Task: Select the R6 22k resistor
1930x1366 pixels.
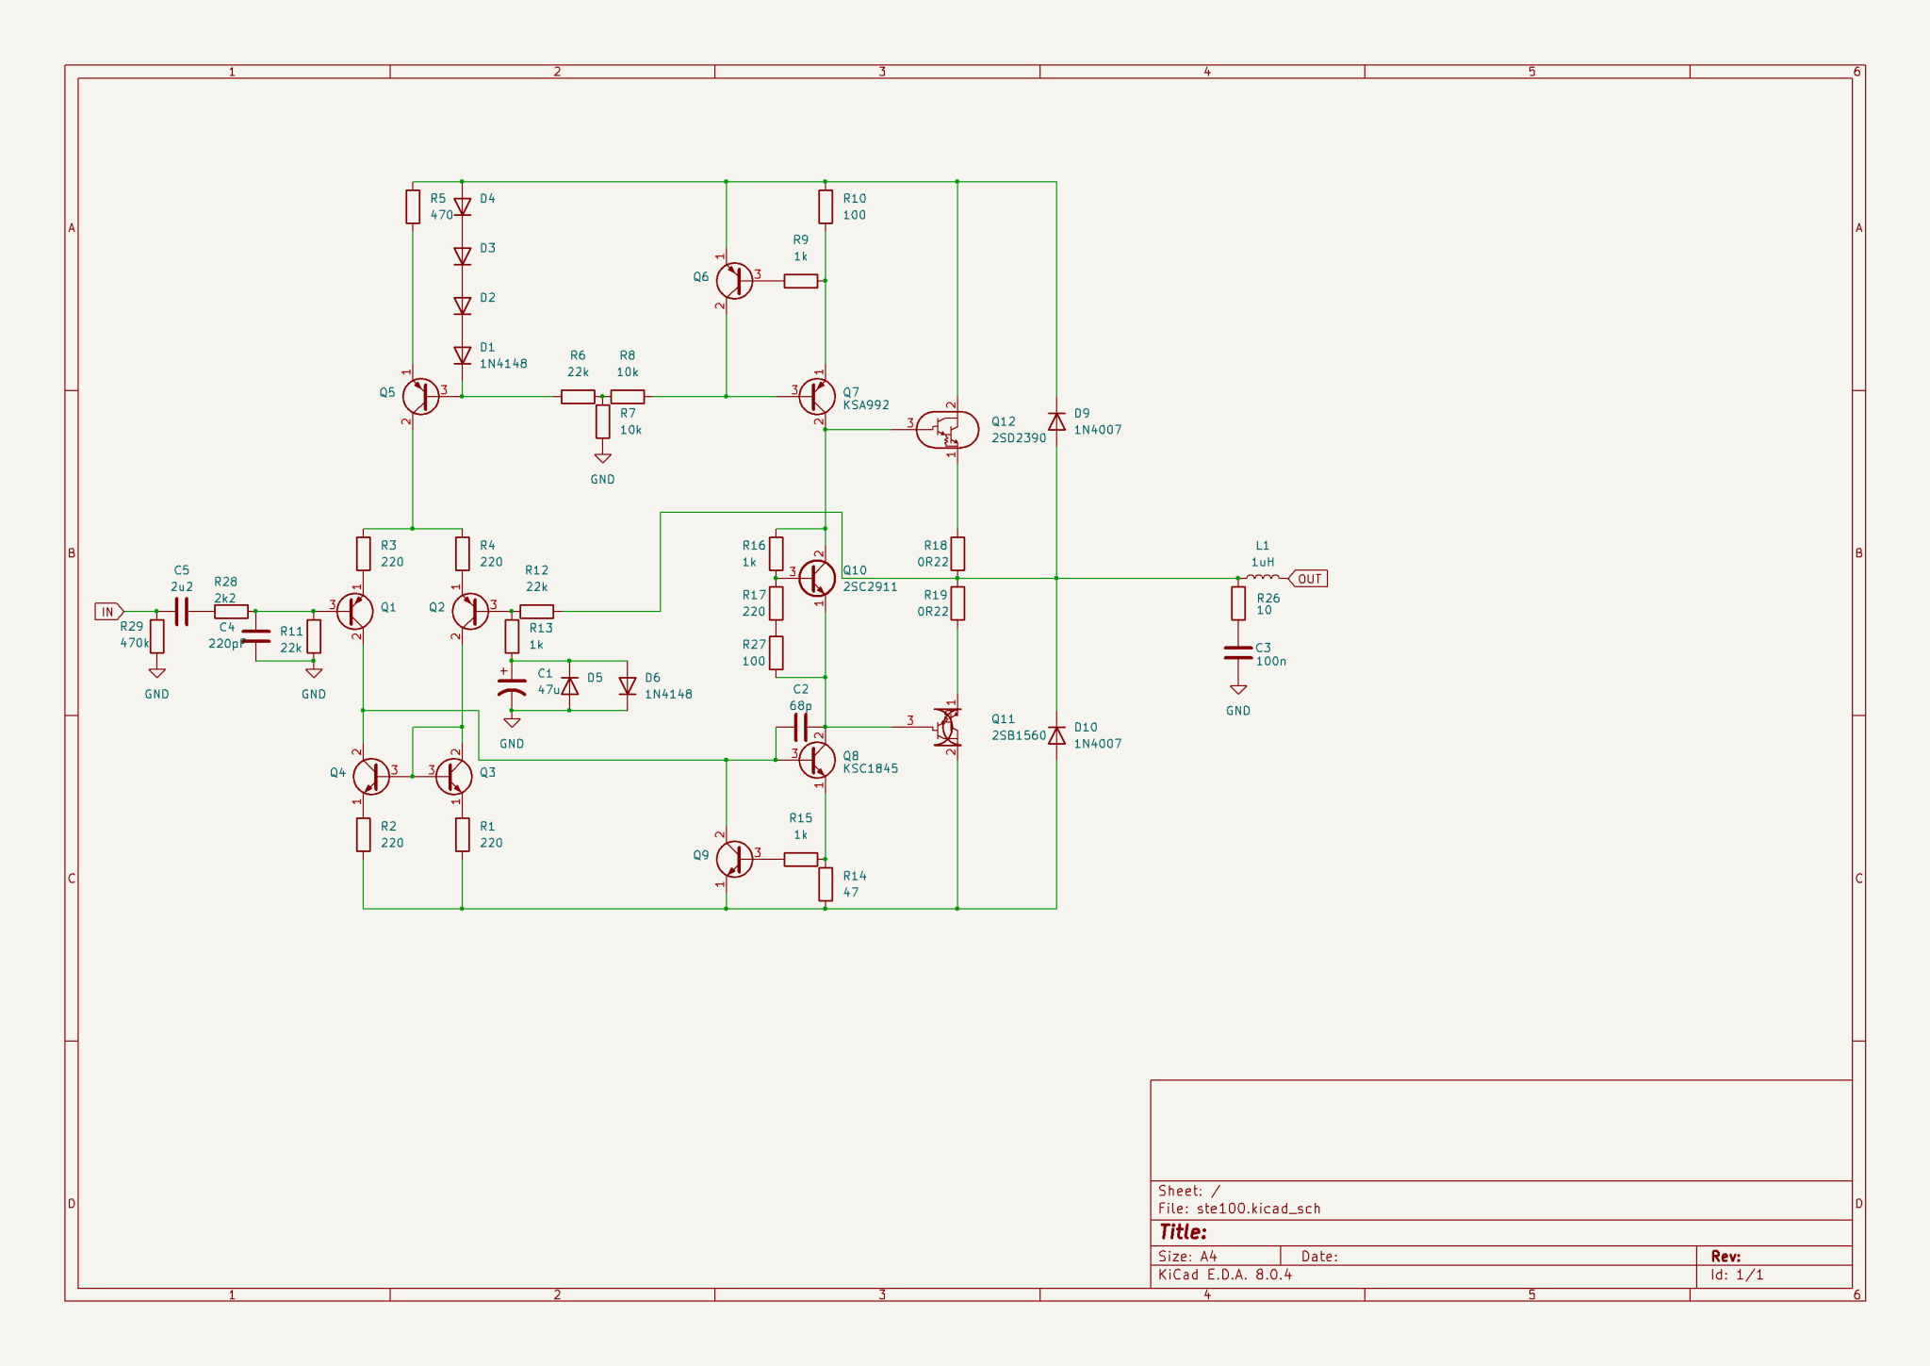Action: (x=578, y=397)
